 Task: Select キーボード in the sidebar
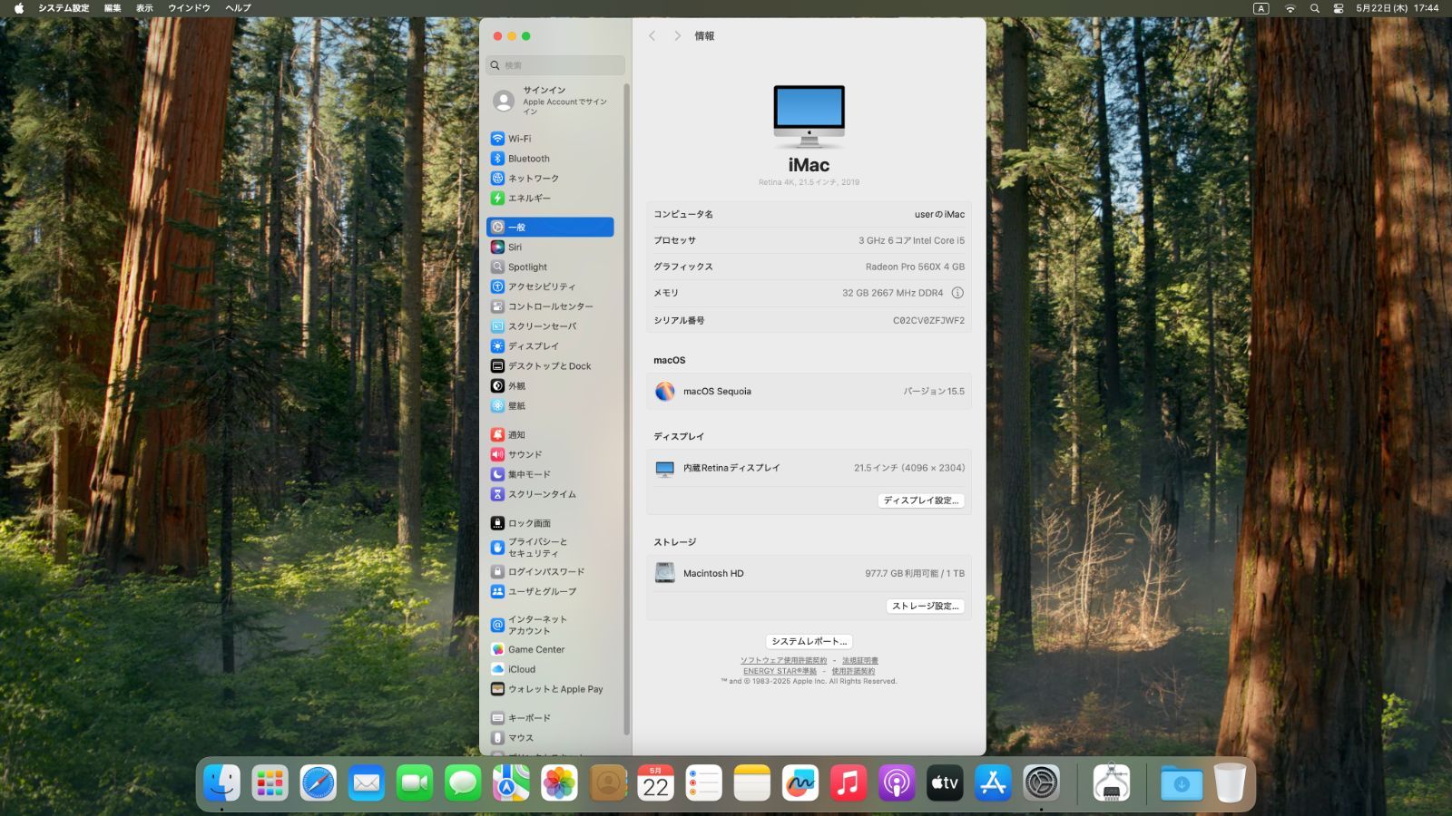pyautogui.click(x=550, y=718)
